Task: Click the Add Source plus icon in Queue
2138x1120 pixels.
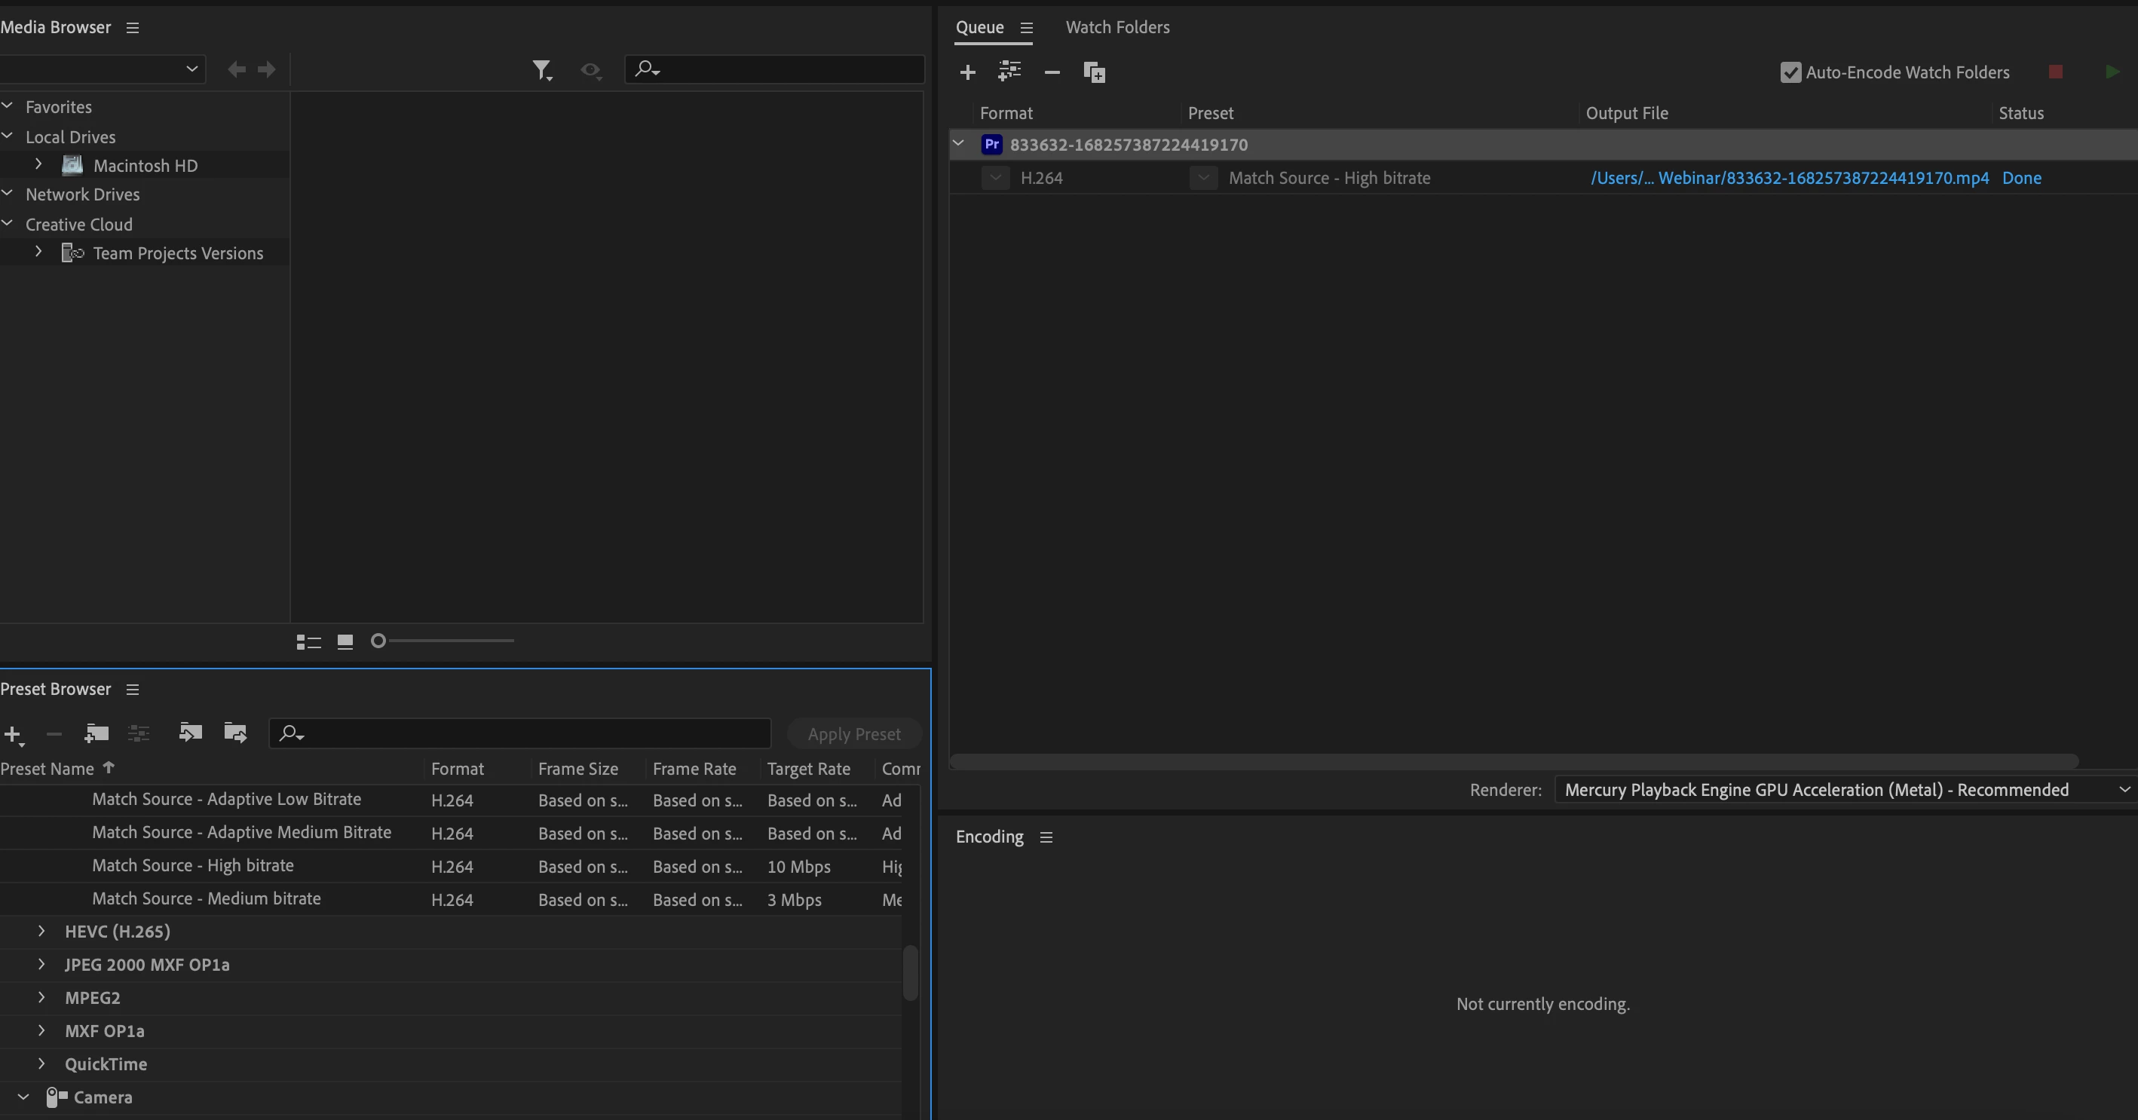Action: [967, 72]
